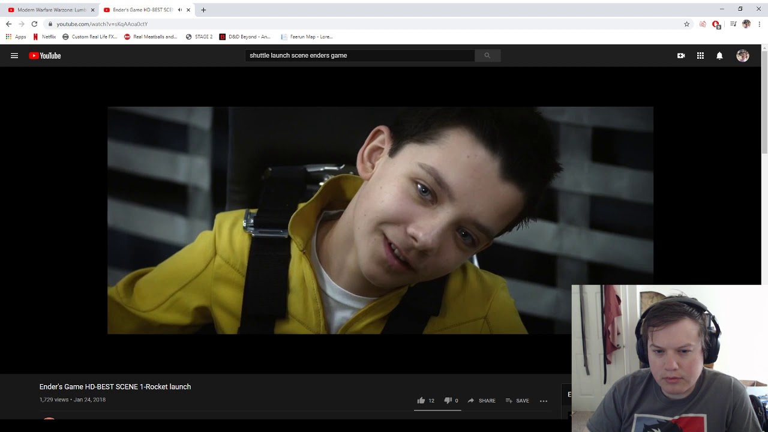
Task: Open the YouTube apps grid
Action: click(700, 56)
